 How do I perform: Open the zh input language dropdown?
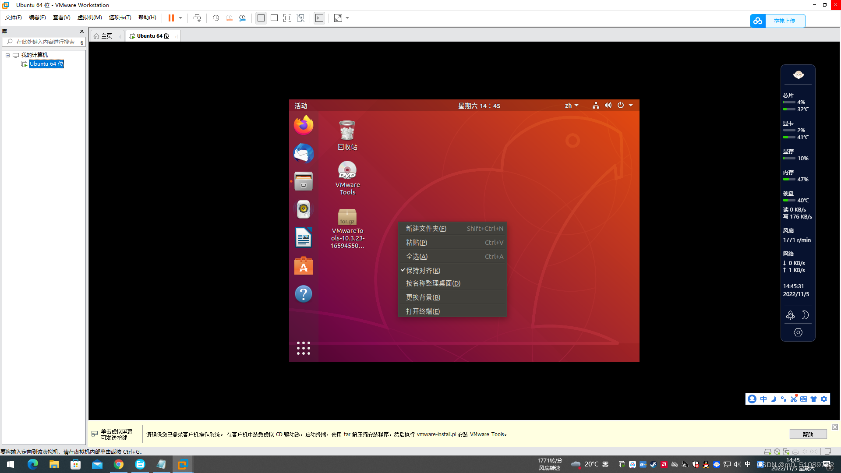[x=571, y=106]
